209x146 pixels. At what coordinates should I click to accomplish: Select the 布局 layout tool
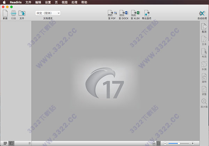[204, 52]
